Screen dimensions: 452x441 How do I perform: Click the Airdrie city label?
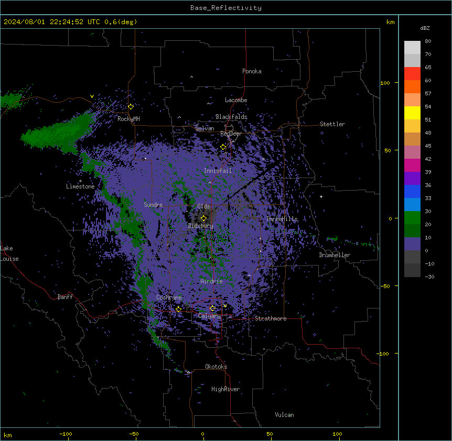tap(212, 281)
